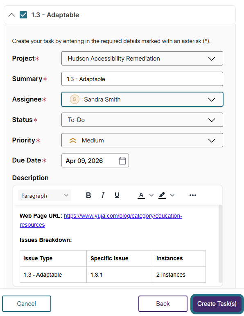244x316 pixels.
Task: Click the 2 instances table cell
Action: point(179,275)
